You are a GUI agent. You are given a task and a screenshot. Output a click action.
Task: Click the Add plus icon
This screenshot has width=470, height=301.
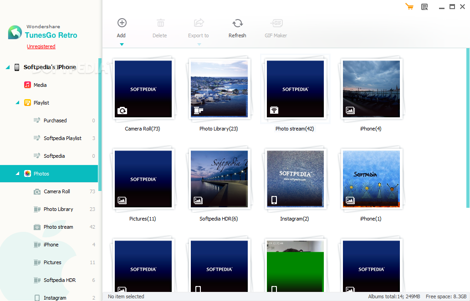122,23
